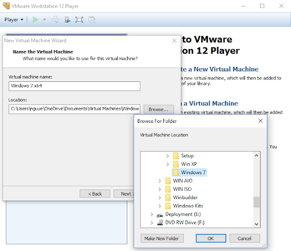The image size is (291, 251).
Task: Click the folder icon next to Win XP
Action: (x=176, y=164)
